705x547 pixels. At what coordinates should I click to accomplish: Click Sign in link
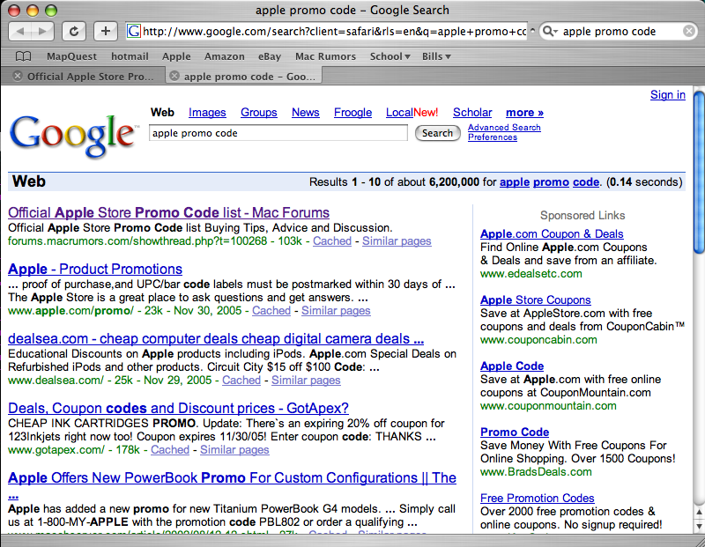[x=668, y=94]
